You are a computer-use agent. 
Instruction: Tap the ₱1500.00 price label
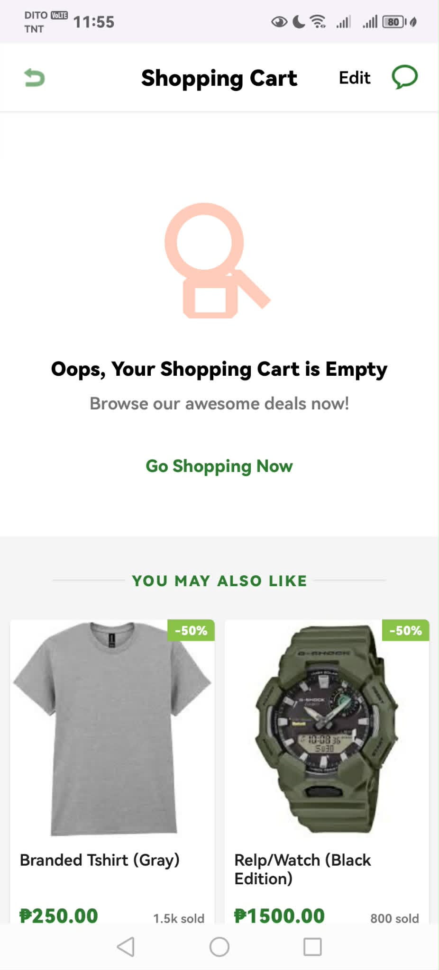point(280,916)
